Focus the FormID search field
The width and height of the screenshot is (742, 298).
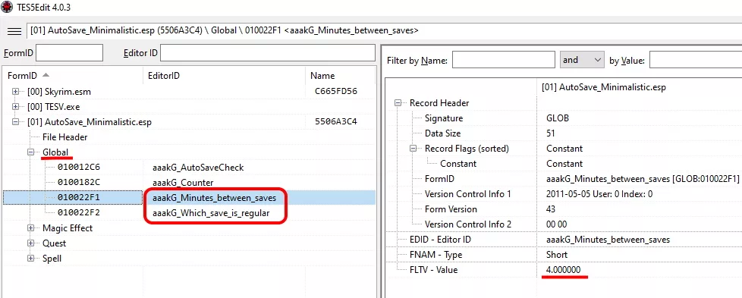(x=70, y=53)
